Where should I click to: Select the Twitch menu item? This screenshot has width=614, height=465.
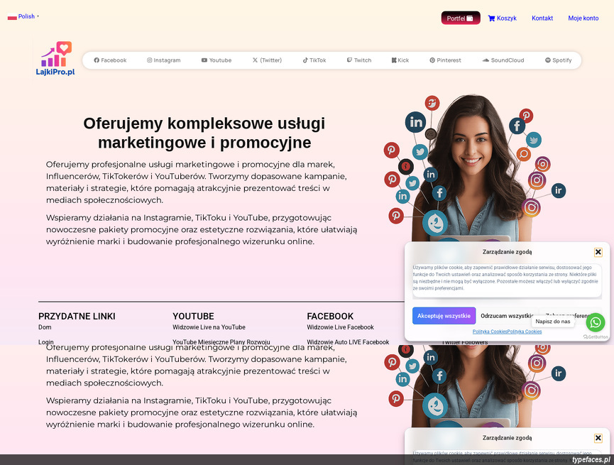(359, 60)
